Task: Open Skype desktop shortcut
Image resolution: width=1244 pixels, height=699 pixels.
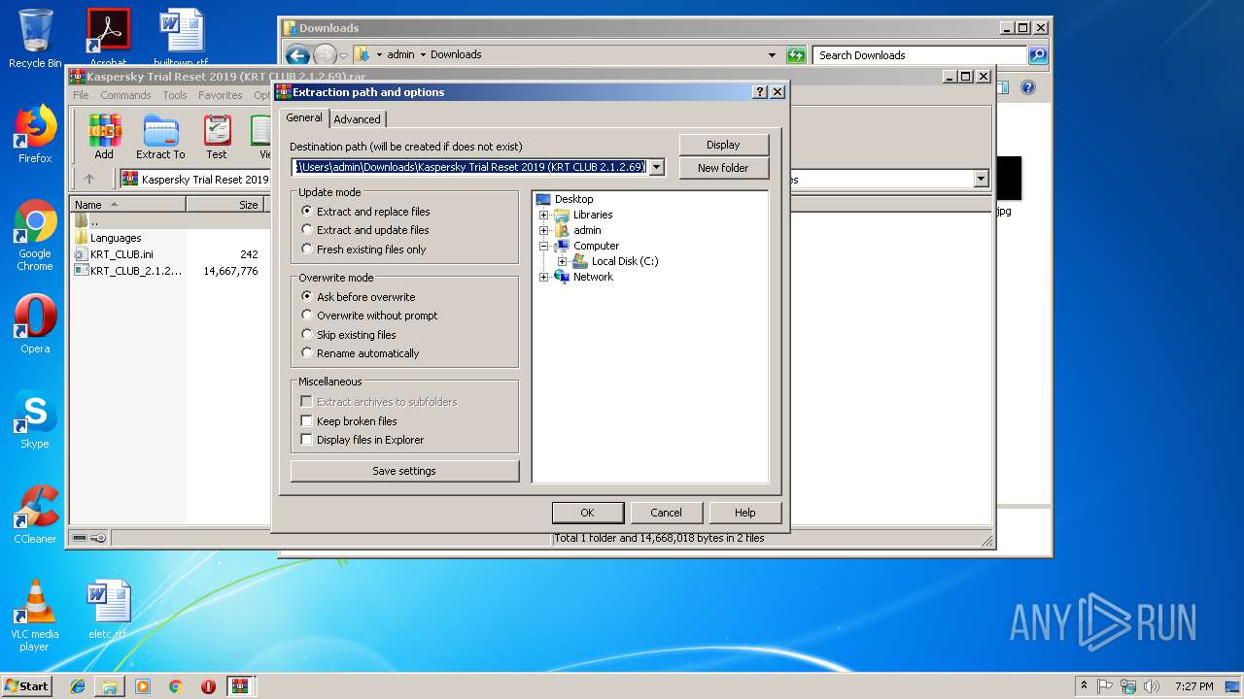Action: [x=35, y=419]
